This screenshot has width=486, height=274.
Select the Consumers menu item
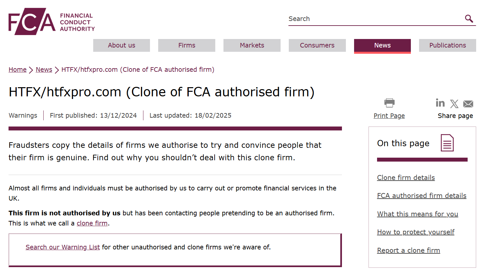click(x=317, y=45)
